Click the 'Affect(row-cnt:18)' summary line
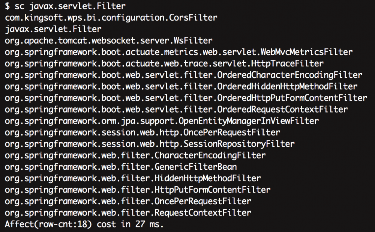The image size is (375, 232). pyautogui.click(x=84, y=224)
